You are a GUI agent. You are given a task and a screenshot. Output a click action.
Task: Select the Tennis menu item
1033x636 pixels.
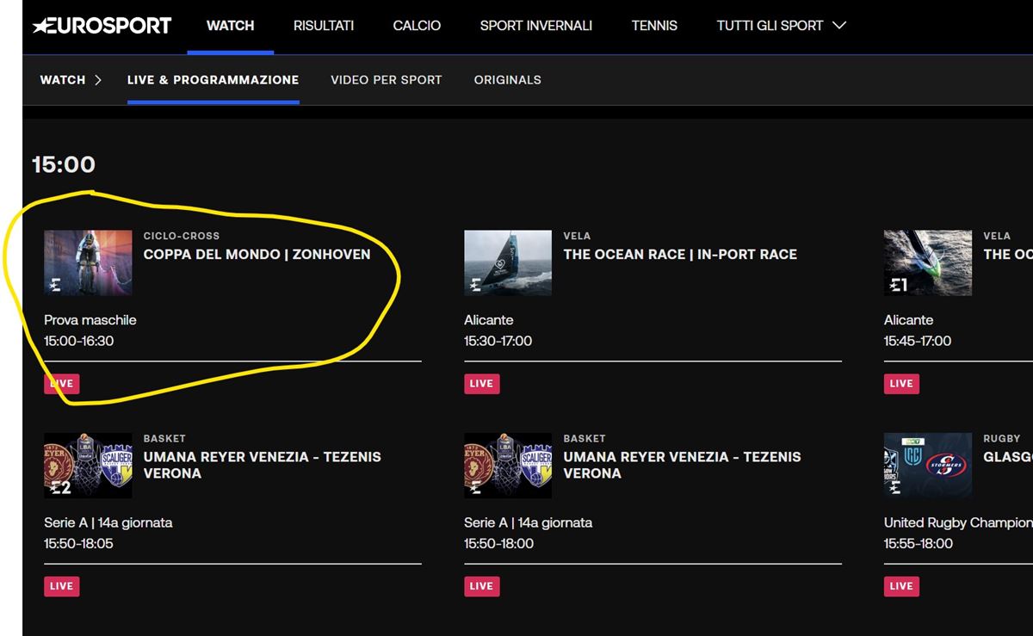tap(654, 26)
